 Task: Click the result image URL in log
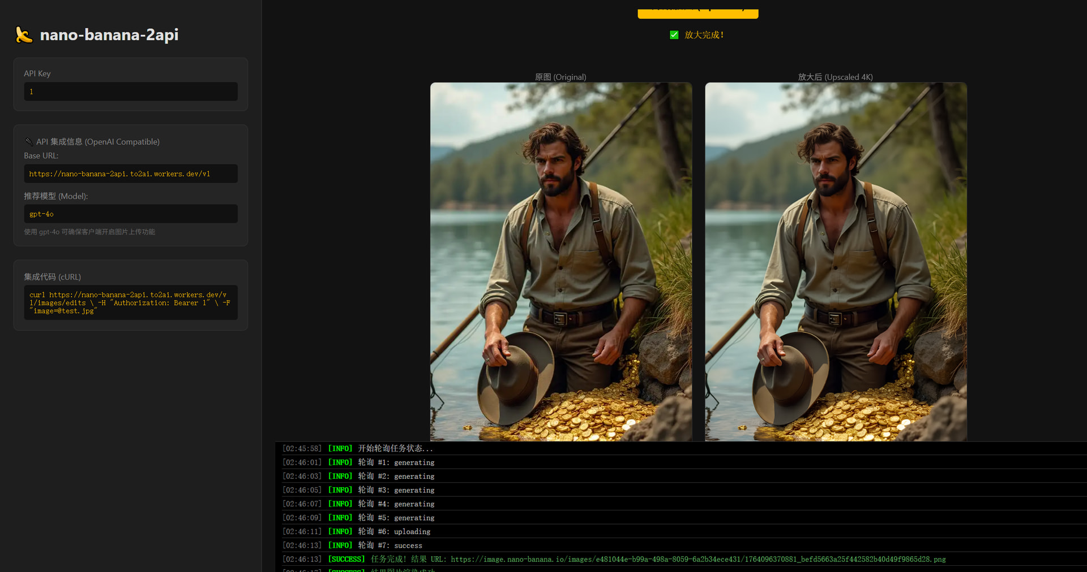pos(698,560)
